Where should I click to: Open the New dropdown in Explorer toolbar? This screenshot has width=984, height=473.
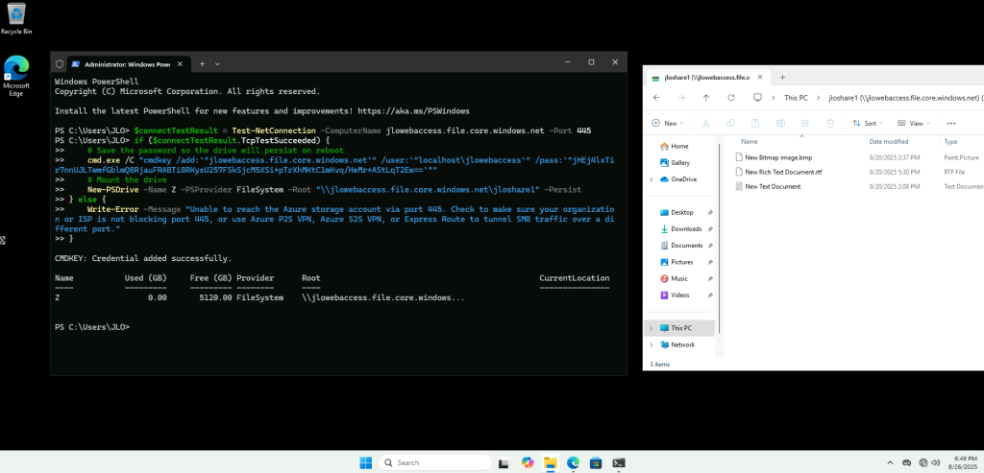(x=668, y=124)
